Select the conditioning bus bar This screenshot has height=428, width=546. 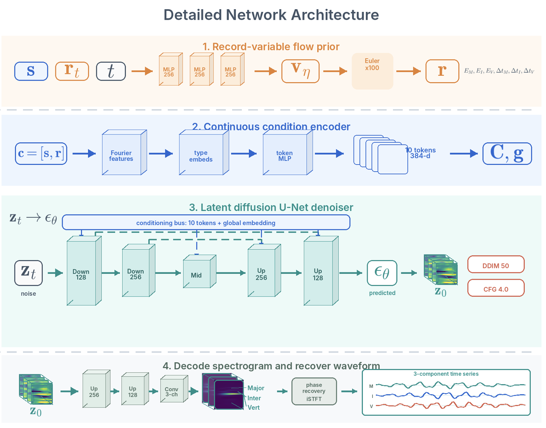[206, 222]
